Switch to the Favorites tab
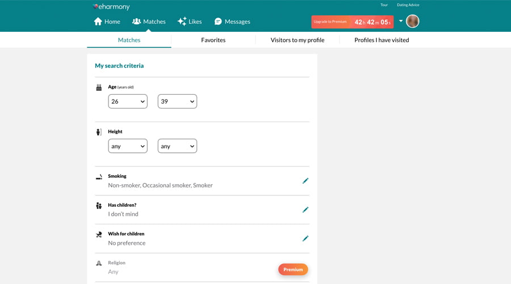 click(213, 40)
